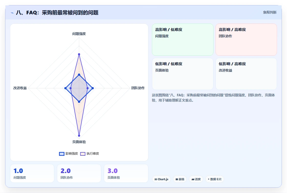The width and height of the screenshot is (287, 193).
Task: Open the 高影响 / 低难度 quadrant card
Action: click(183, 40)
